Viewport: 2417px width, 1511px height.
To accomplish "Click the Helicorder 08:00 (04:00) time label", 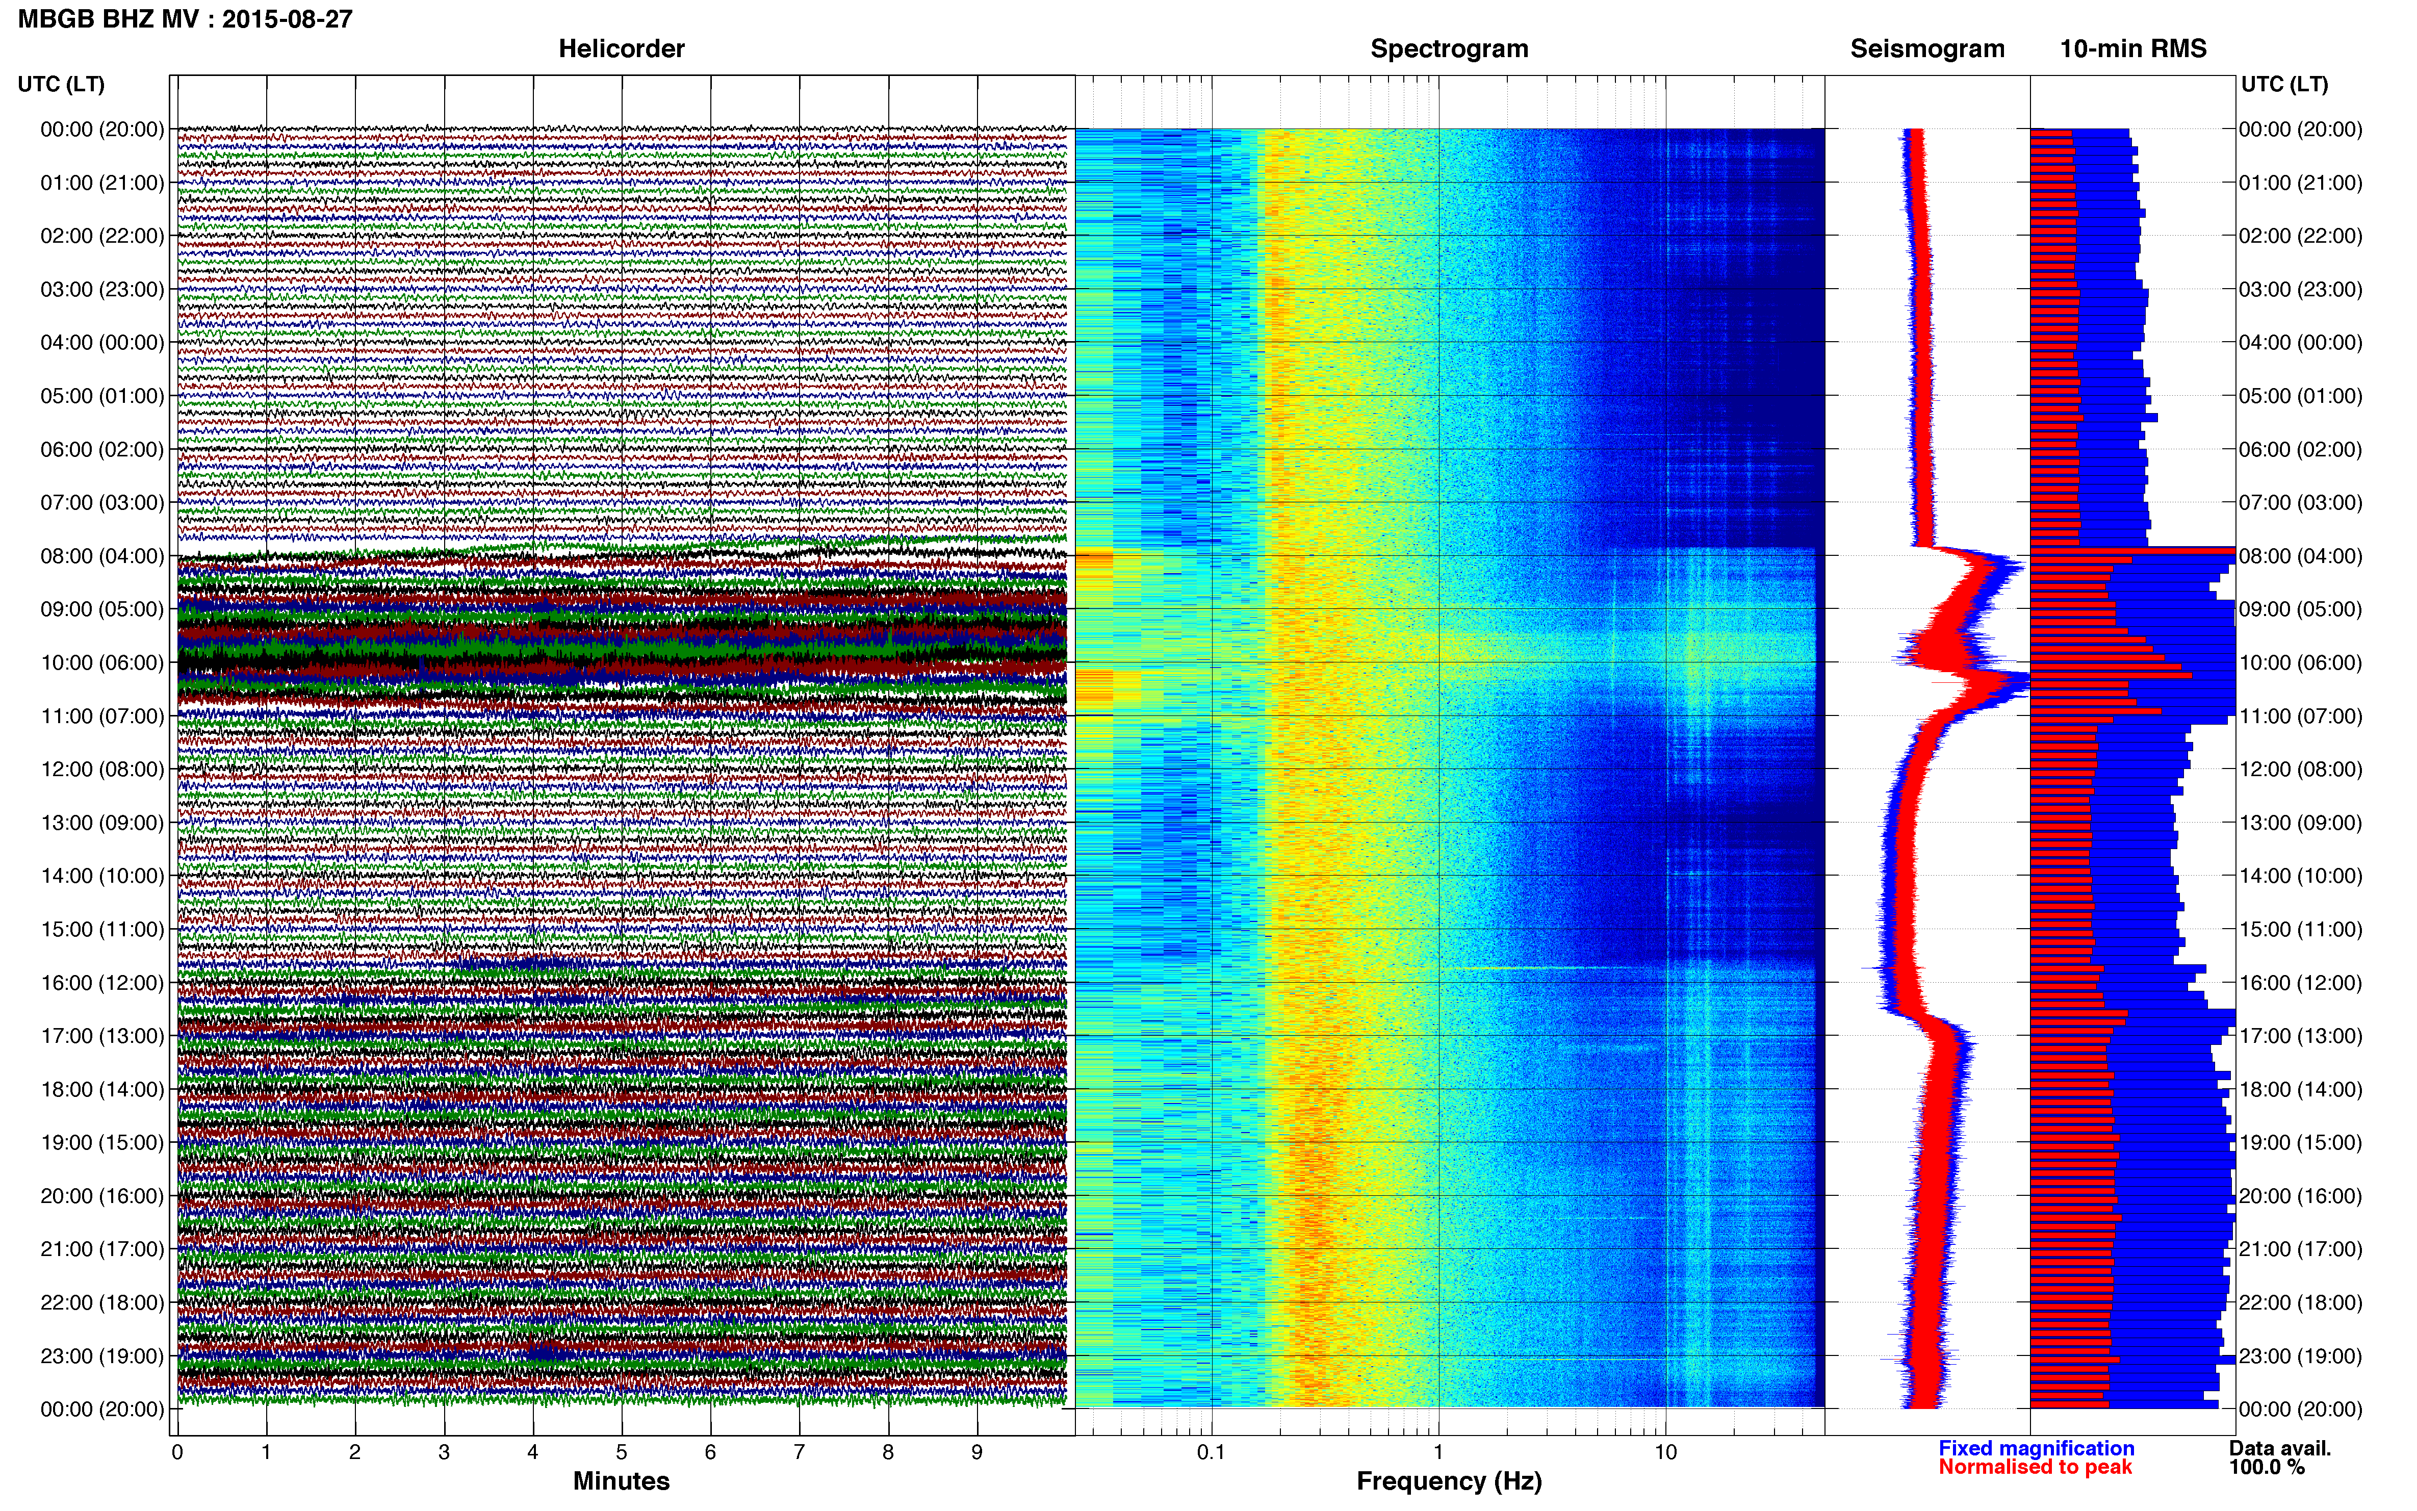I will pyautogui.click(x=102, y=556).
